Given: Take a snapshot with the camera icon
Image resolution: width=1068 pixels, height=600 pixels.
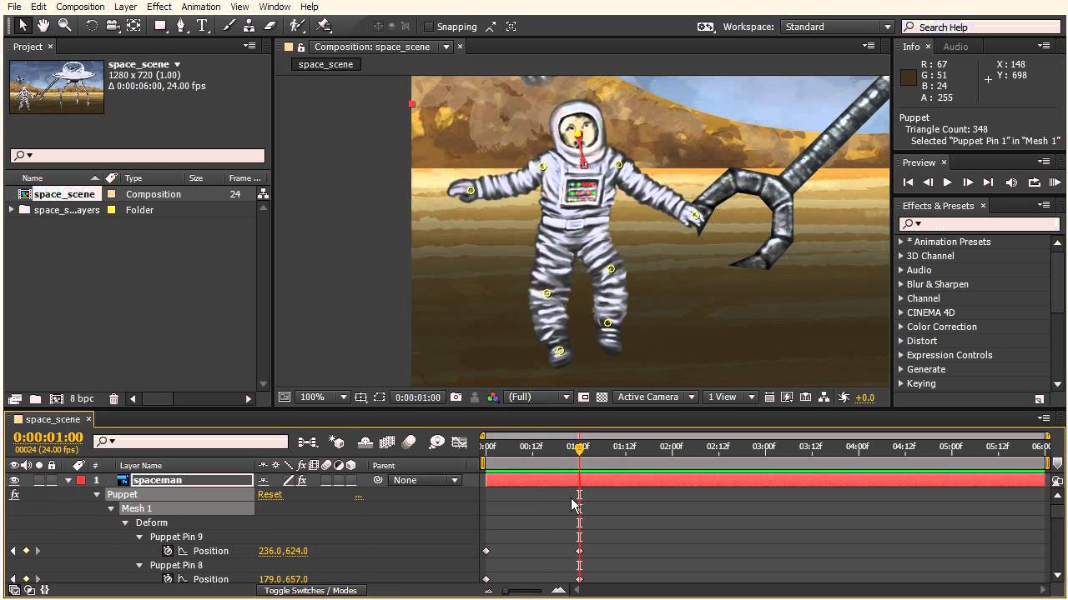Looking at the screenshot, I should 456,397.
